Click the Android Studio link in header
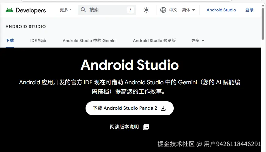 (x=221, y=10)
